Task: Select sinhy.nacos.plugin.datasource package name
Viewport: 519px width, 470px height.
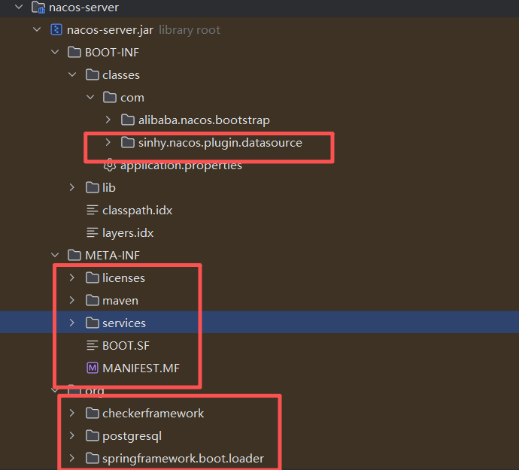Action: [x=220, y=143]
